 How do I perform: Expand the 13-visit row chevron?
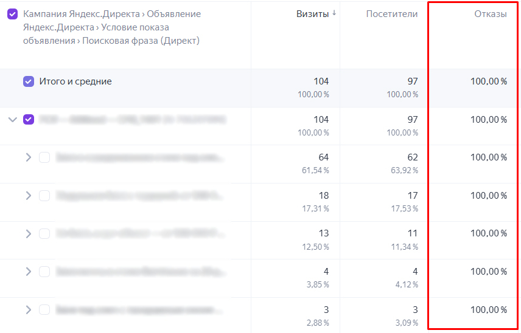pos(28,233)
